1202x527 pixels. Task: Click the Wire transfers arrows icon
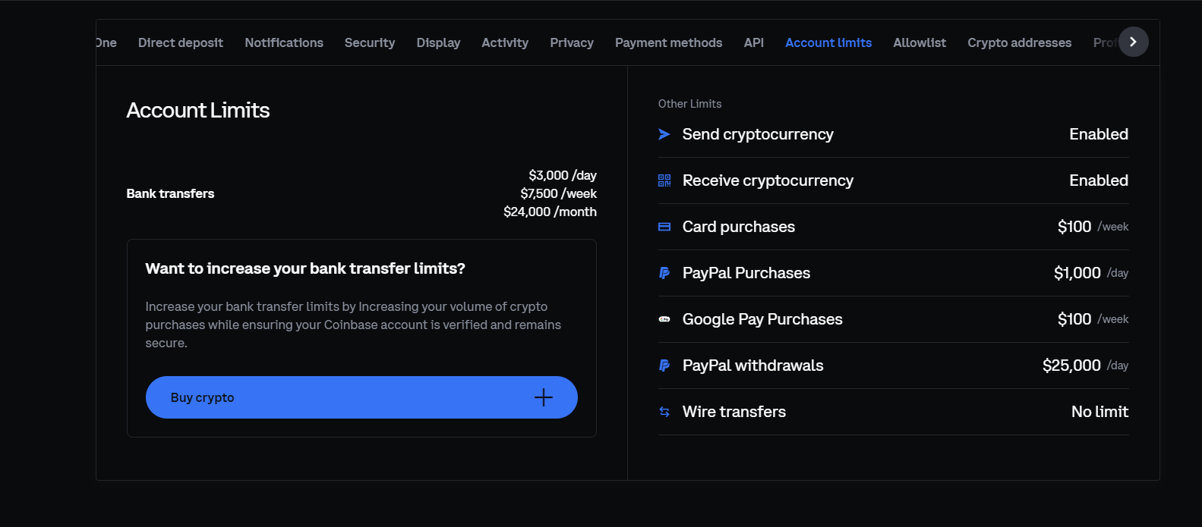coord(664,412)
